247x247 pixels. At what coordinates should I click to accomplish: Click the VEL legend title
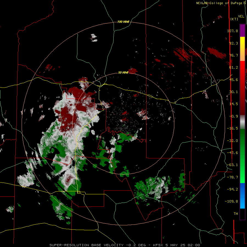coord(241,16)
